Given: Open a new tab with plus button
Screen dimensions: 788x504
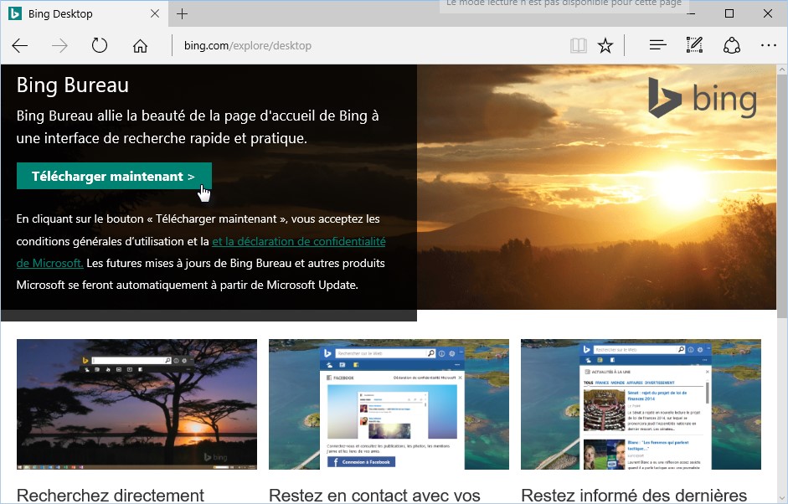Looking at the screenshot, I should pos(183,14).
